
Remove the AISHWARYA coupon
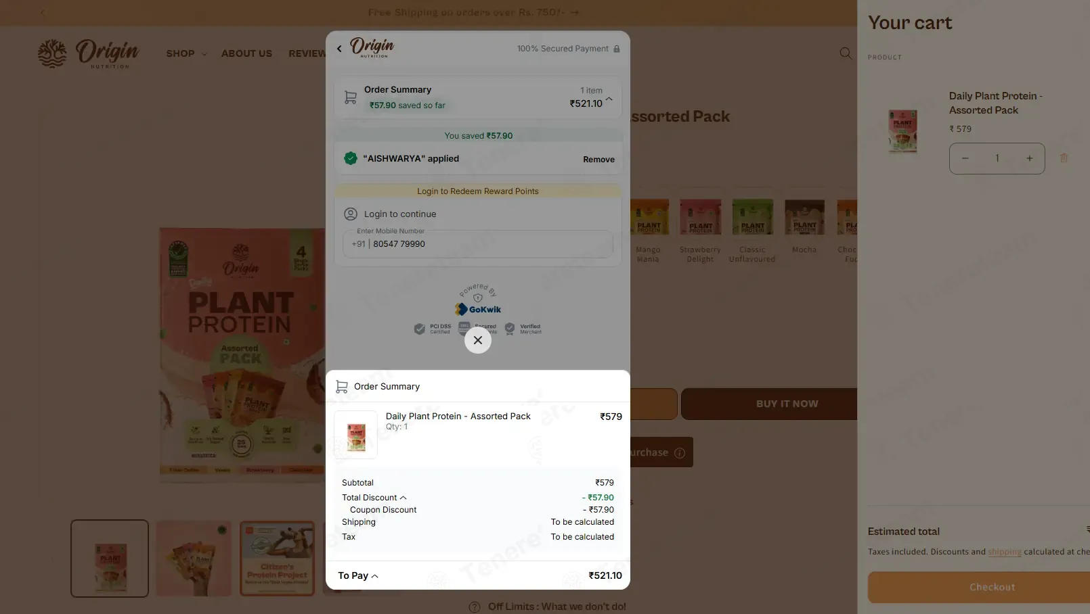[598, 160]
